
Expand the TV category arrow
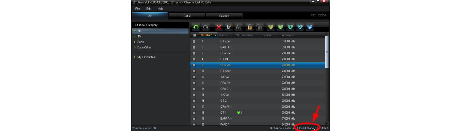(x=135, y=36)
